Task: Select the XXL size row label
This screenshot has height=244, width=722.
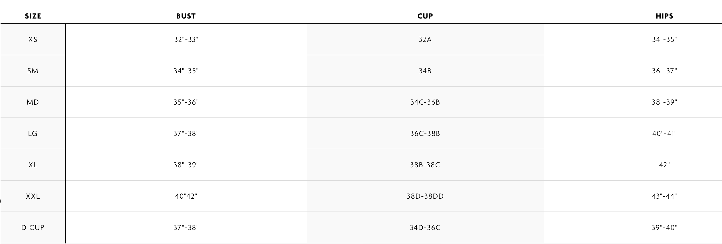Action: pyautogui.click(x=33, y=196)
